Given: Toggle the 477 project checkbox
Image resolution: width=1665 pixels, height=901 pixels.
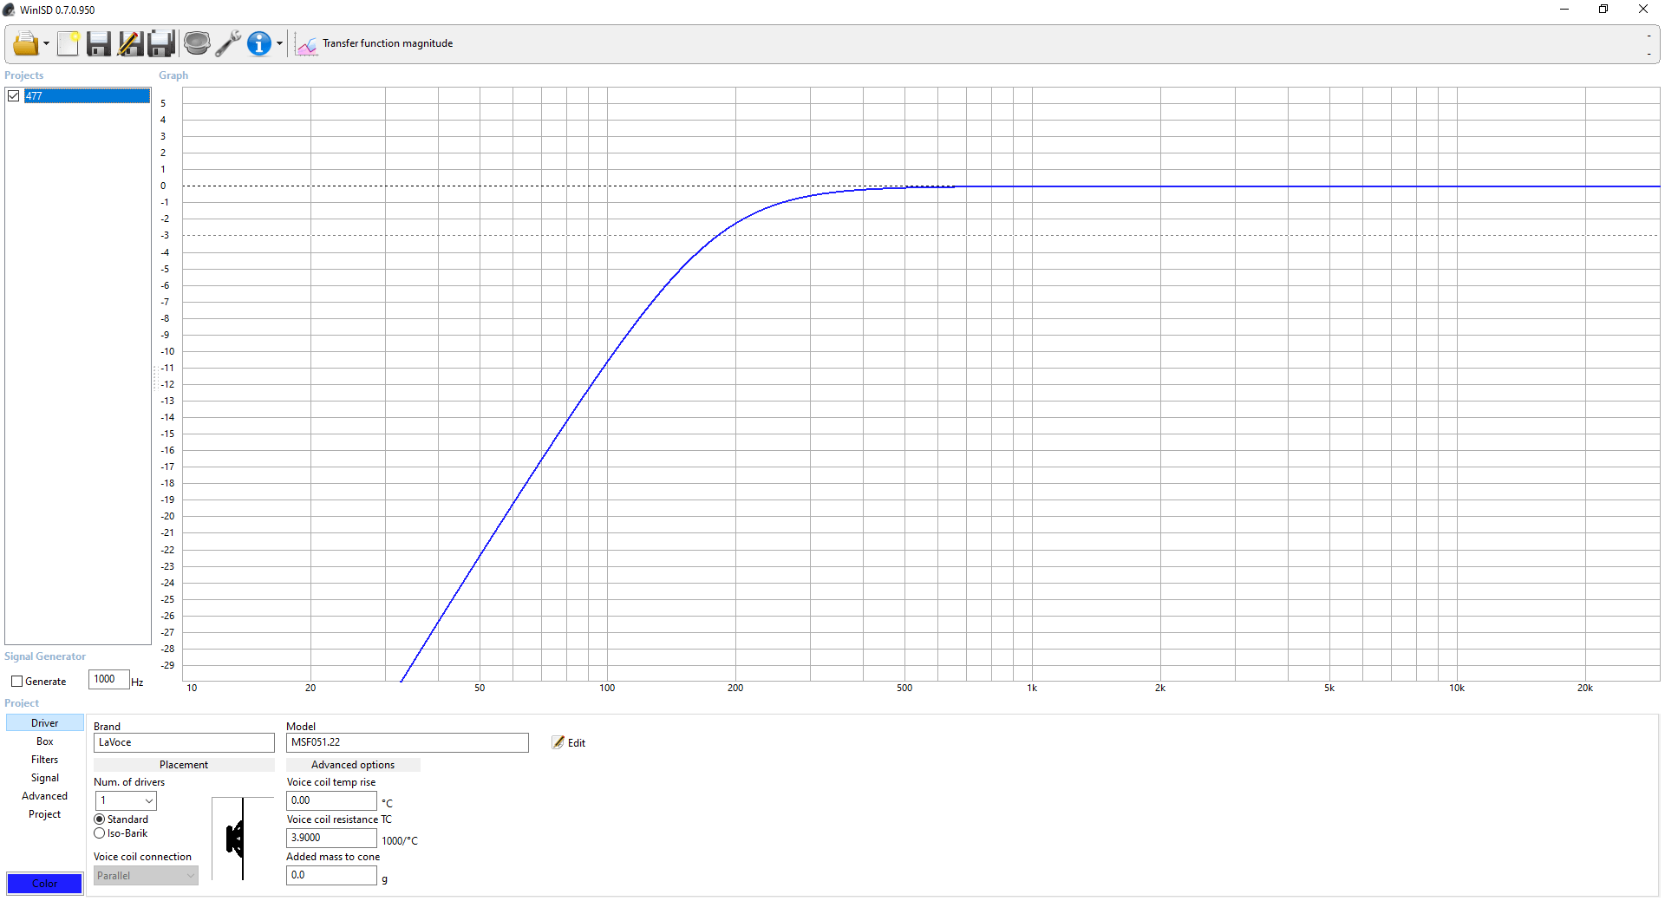Looking at the screenshot, I should click(14, 95).
